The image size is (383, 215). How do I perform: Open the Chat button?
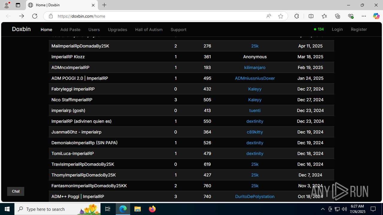coord(16,191)
